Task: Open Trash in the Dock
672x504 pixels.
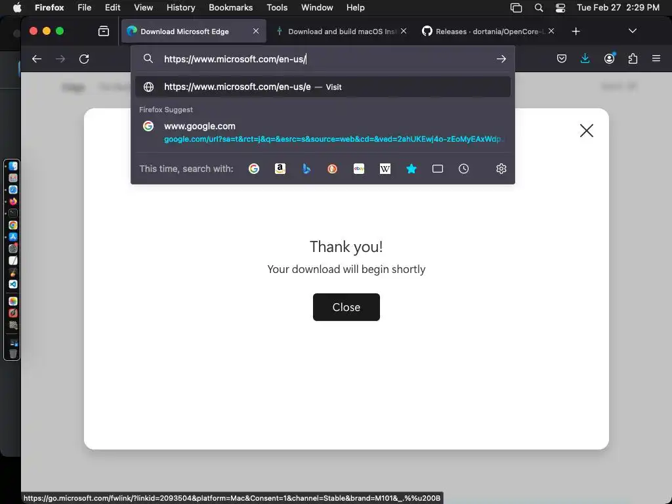Action: [13, 354]
